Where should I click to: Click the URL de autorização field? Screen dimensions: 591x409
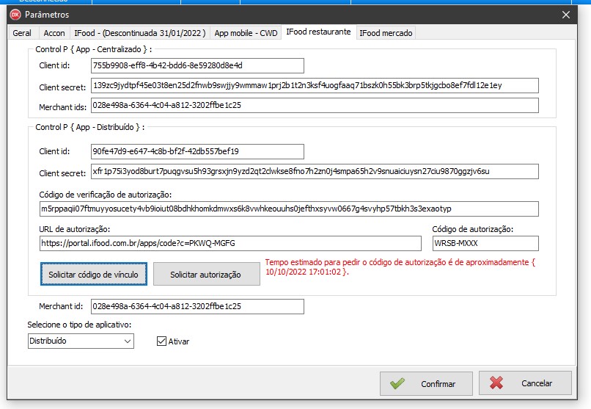[230, 243]
